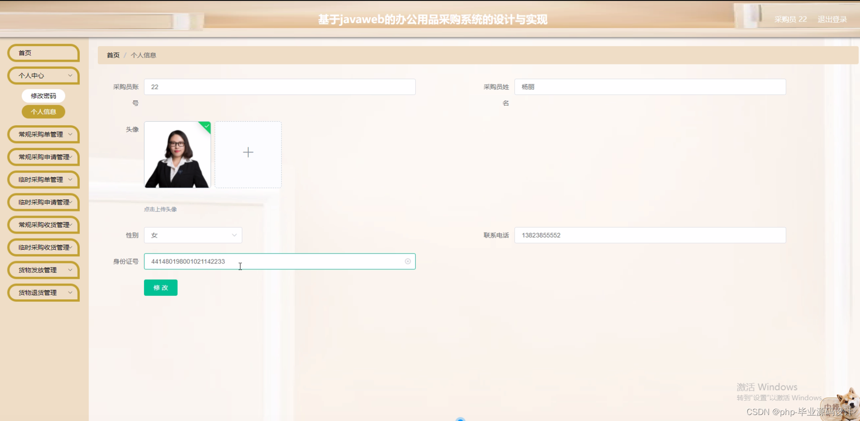The width and height of the screenshot is (860, 421).
Task: Select 修改密码 under 个人中心
Action: (x=43, y=95)
